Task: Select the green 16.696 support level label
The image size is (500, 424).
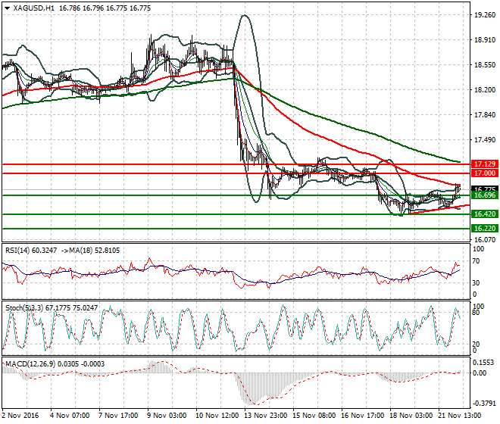Action: [484, 195]
